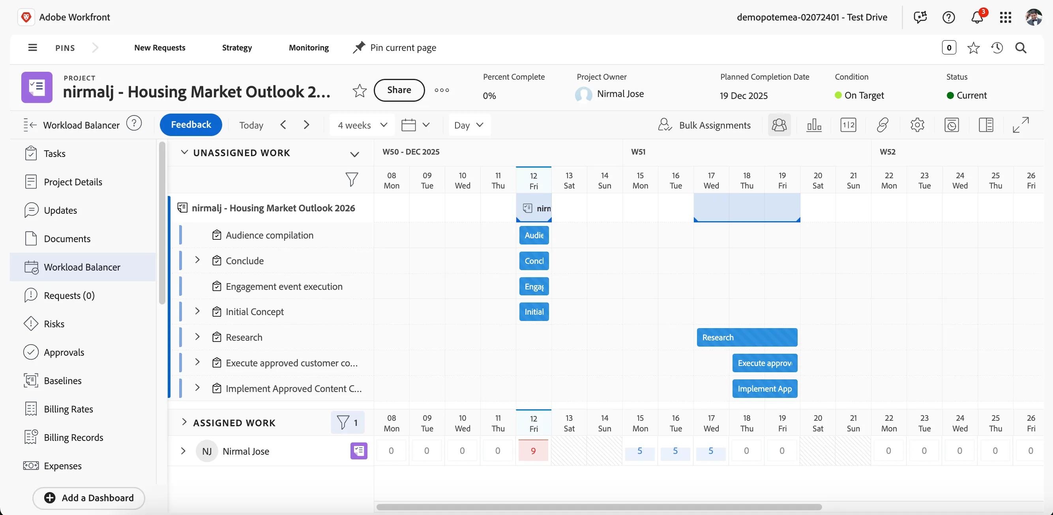1053x515 pixels.
Task: Open Tasks in the left sidebar
Action: pyautogui.click(x=82, y=153)
